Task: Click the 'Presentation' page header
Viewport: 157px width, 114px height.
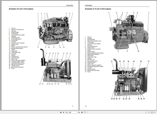Action: click(x=88, y=6)
